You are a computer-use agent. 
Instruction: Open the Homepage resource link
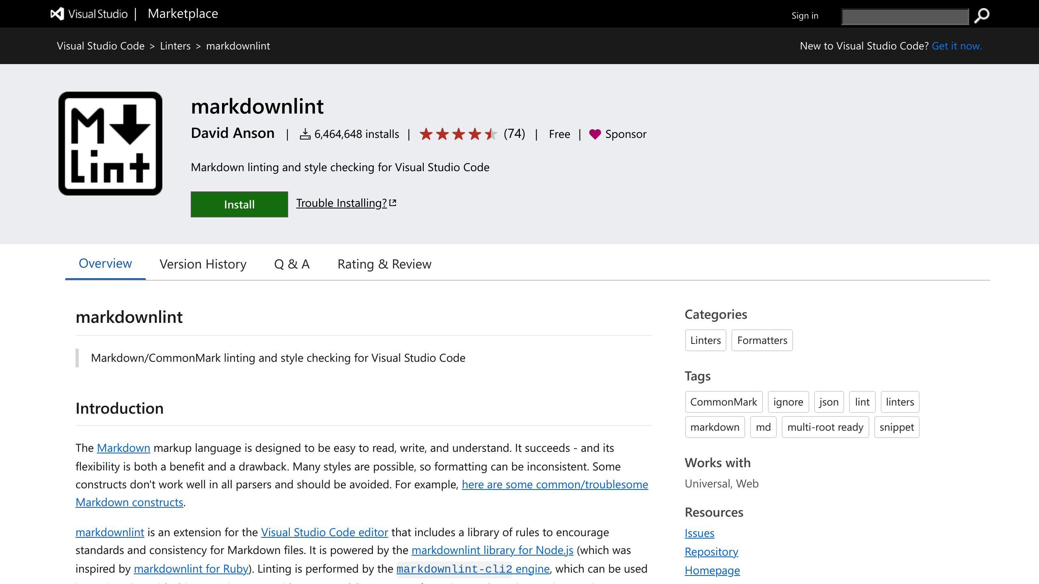pos(712,570)
